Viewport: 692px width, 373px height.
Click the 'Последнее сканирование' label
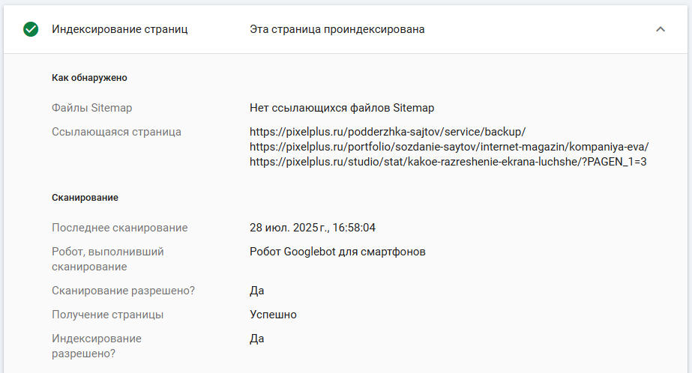pyautogui.click(x=119, y=228)
